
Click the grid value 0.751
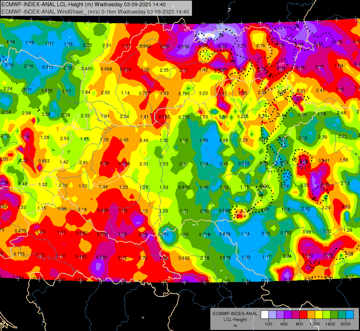pyautogui.click(x=163, y=235)
